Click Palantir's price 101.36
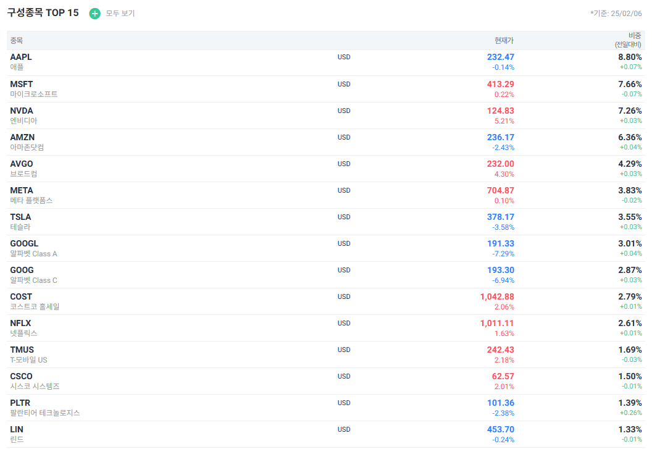The width and height of the screenshot is (652, 449). pyautogui.click(x=501, y=403)
